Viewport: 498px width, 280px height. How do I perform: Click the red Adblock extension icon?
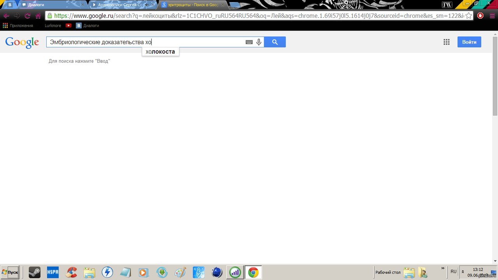(480, 16)
